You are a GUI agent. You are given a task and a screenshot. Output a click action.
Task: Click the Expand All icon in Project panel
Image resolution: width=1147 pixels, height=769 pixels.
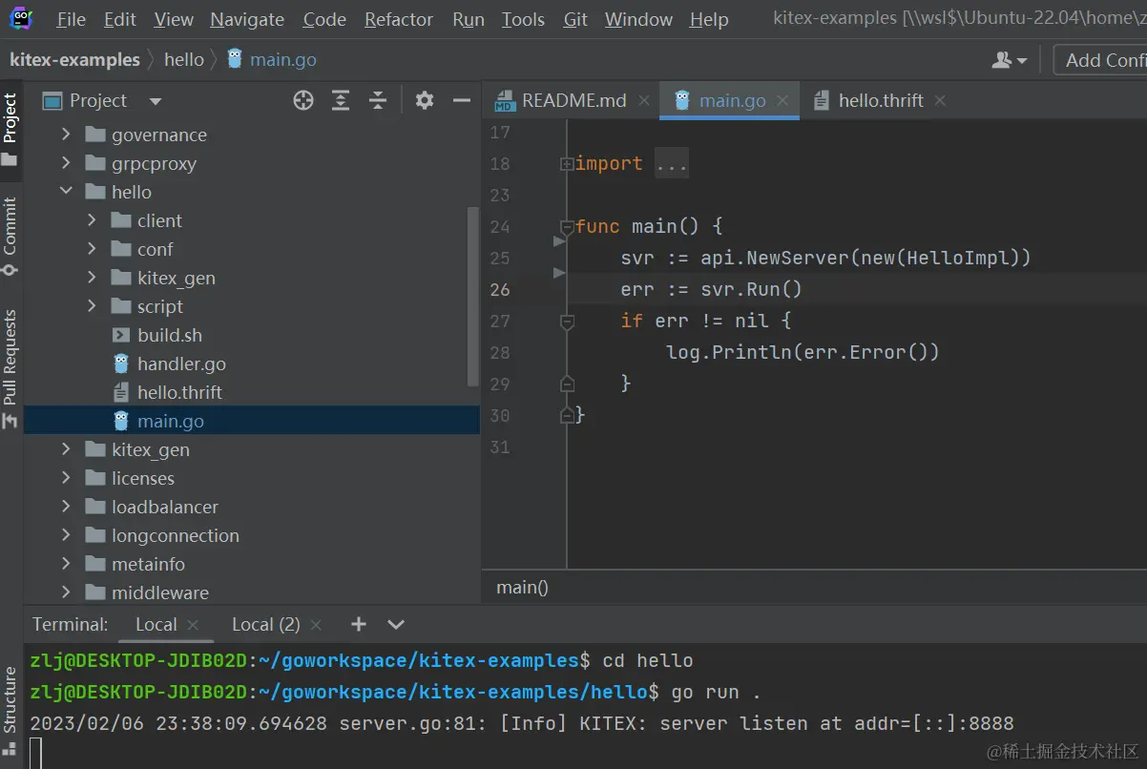(x=341, y=100)
